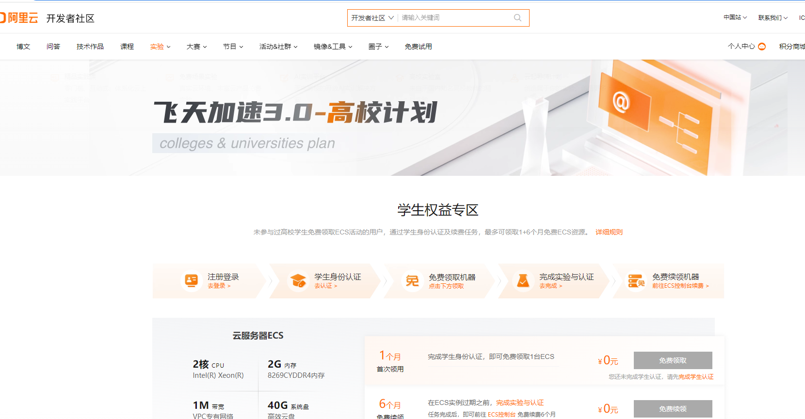Click the 点击下方领取 link
Image resolution: width=805 pixels, height=419 pixels.
pos(446,286)
